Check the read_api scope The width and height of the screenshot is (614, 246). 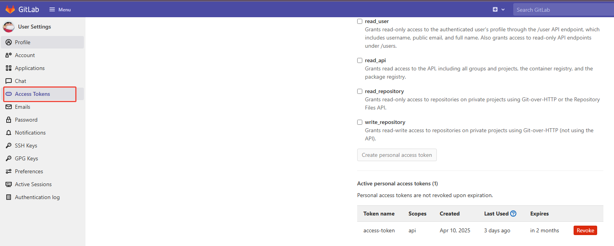(360, 60)
